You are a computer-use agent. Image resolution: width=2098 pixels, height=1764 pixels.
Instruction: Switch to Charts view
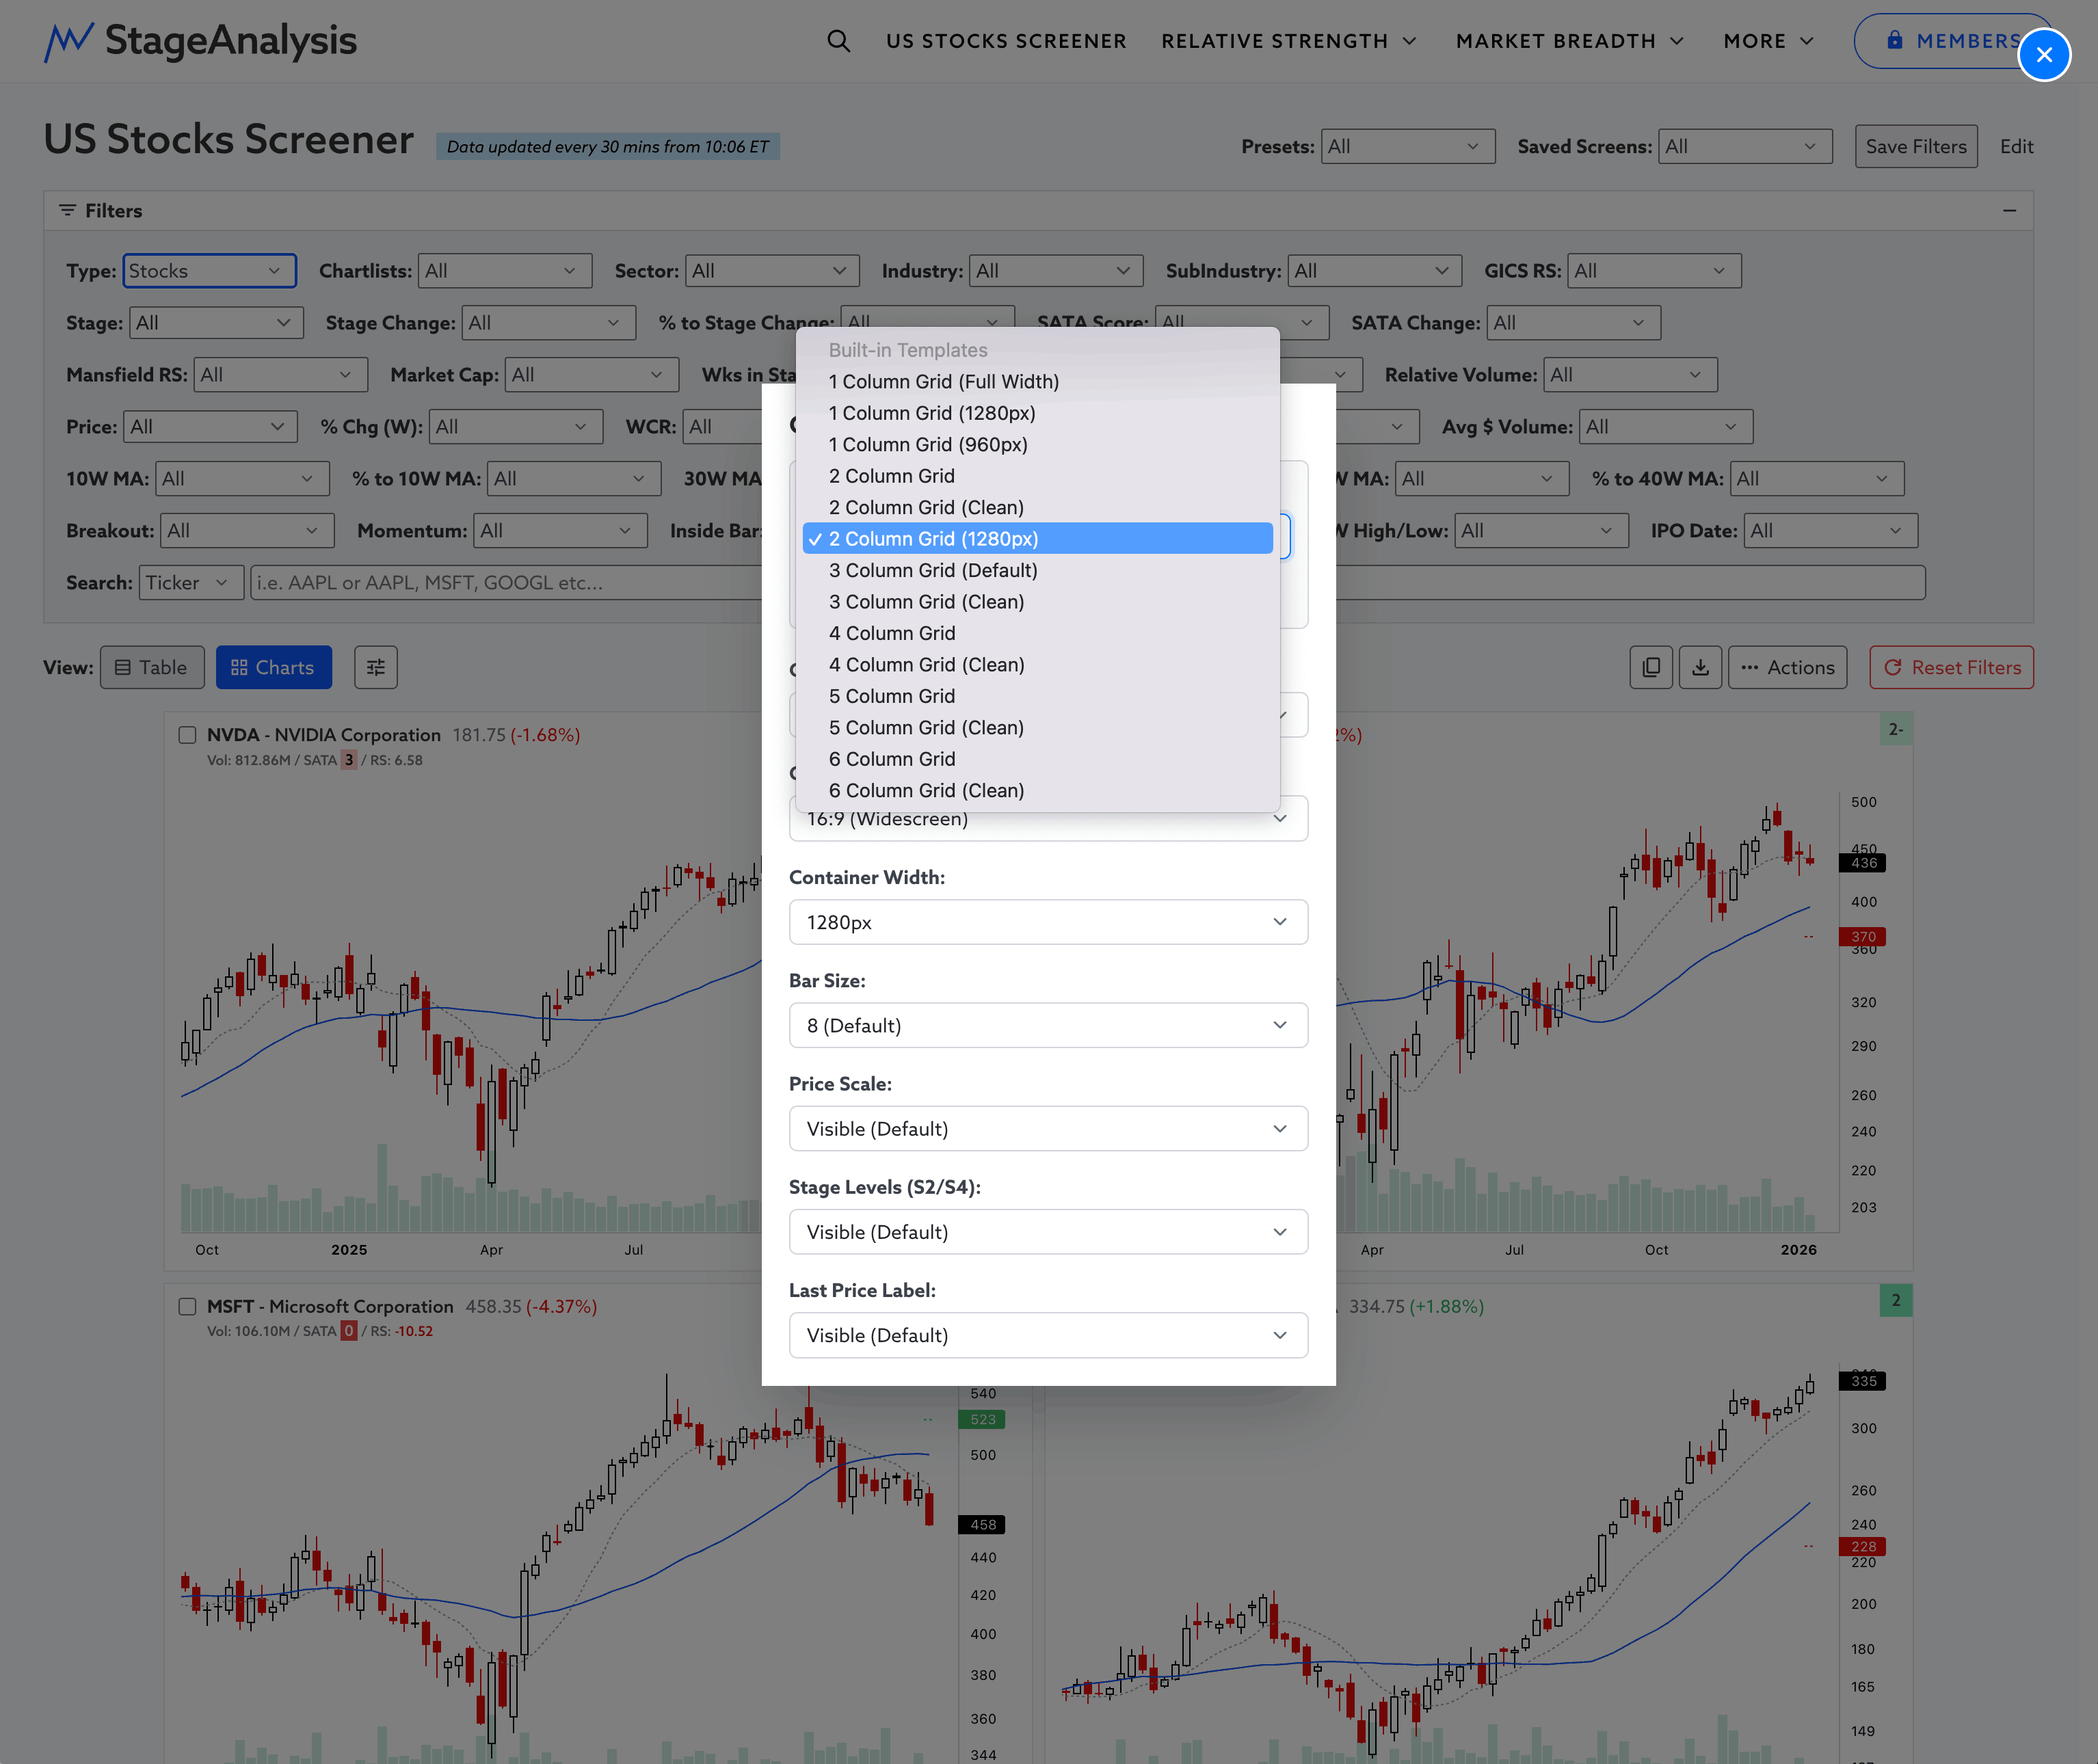pyautogui.click(x=273, y=667)
